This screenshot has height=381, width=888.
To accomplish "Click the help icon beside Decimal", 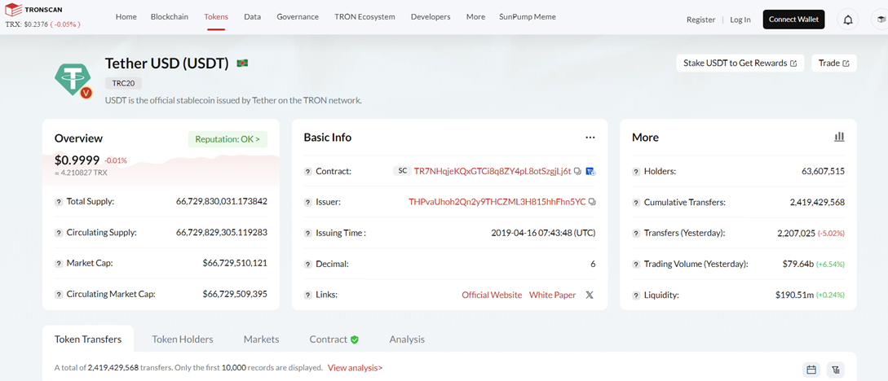I will (307, 264).
